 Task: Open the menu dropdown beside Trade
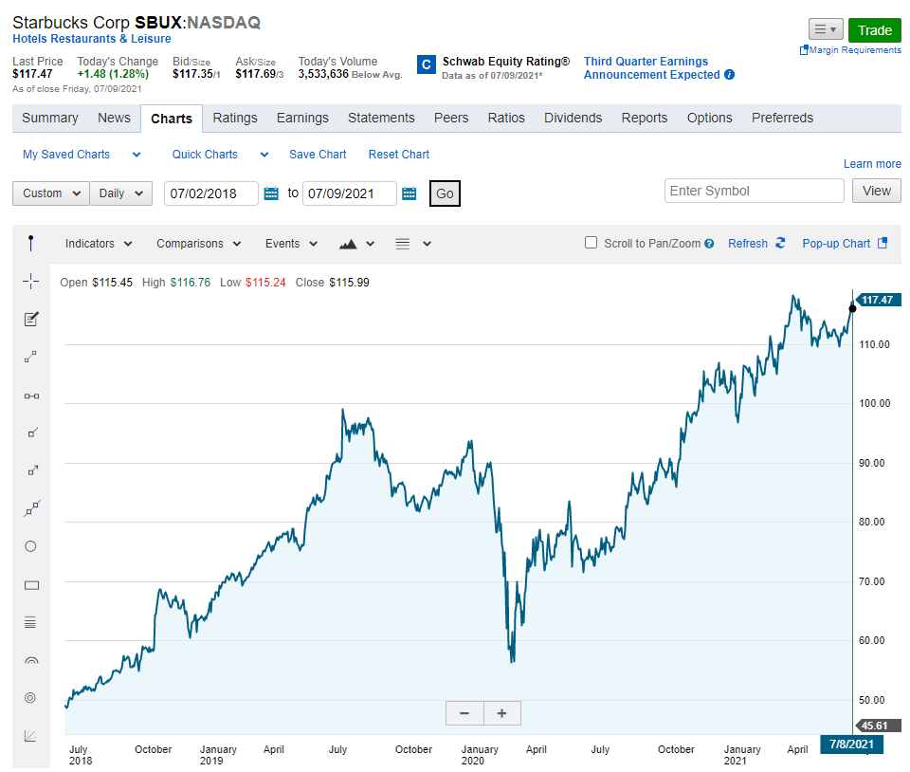pyautogui.click(x=826, y=29)
